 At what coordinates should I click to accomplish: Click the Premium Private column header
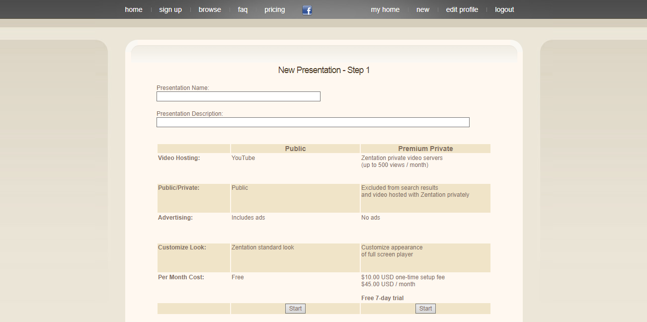tap(425, 149)
